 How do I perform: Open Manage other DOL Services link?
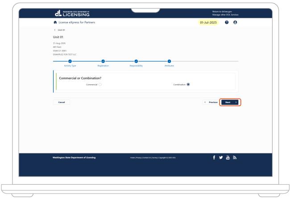[225, 15]
